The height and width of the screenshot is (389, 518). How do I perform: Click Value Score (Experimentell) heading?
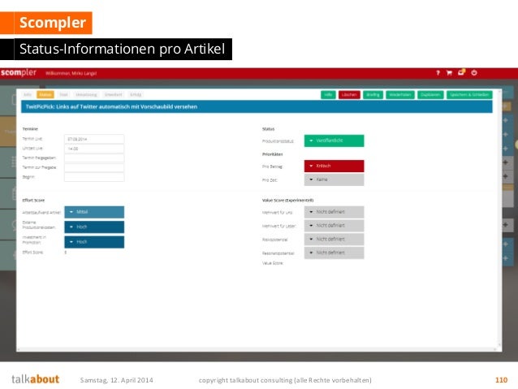pos(287,201)
